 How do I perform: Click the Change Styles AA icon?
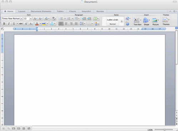(x=128, y=18)
